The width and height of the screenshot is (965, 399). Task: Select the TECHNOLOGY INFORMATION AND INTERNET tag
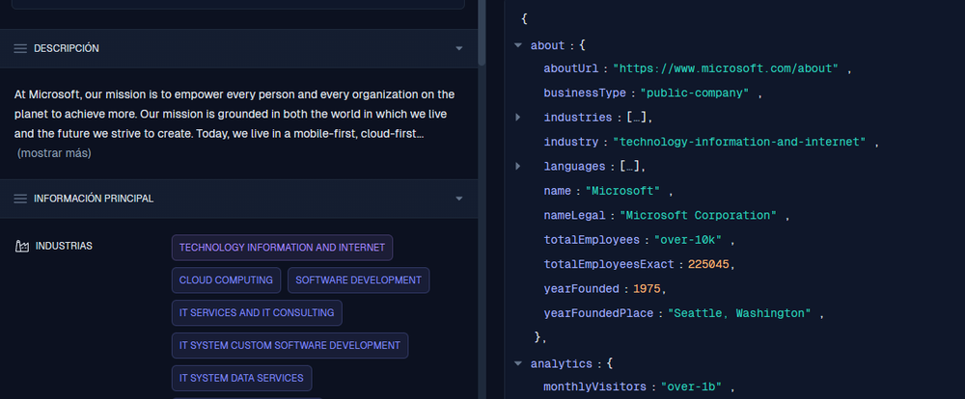click(x=282, y=248)
